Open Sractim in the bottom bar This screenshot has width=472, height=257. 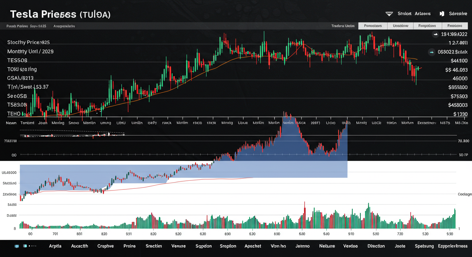tap(154, 246)
